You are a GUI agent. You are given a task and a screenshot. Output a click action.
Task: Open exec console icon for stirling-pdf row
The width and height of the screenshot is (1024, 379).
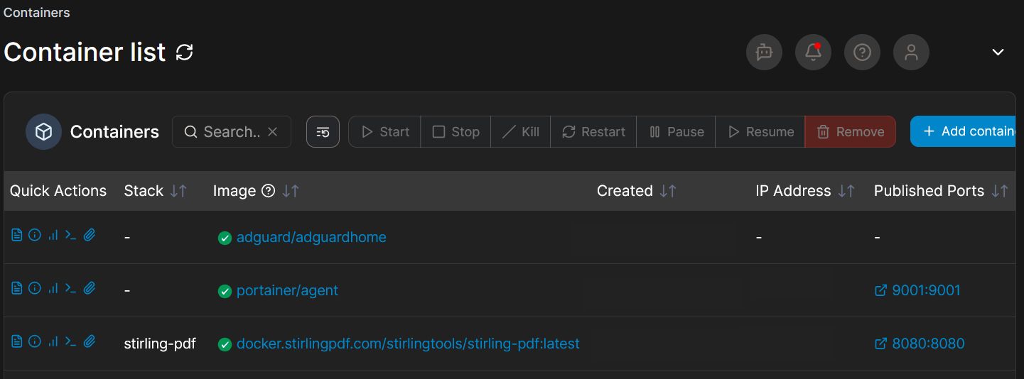[70, 341]
